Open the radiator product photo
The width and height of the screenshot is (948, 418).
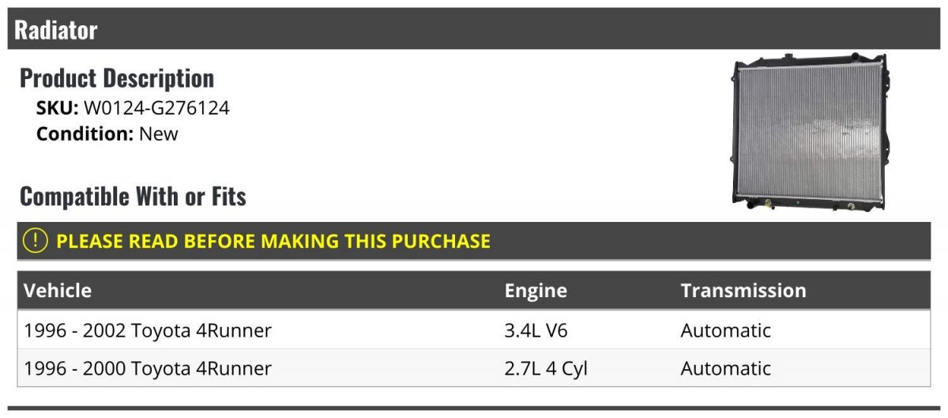[810, 132]
